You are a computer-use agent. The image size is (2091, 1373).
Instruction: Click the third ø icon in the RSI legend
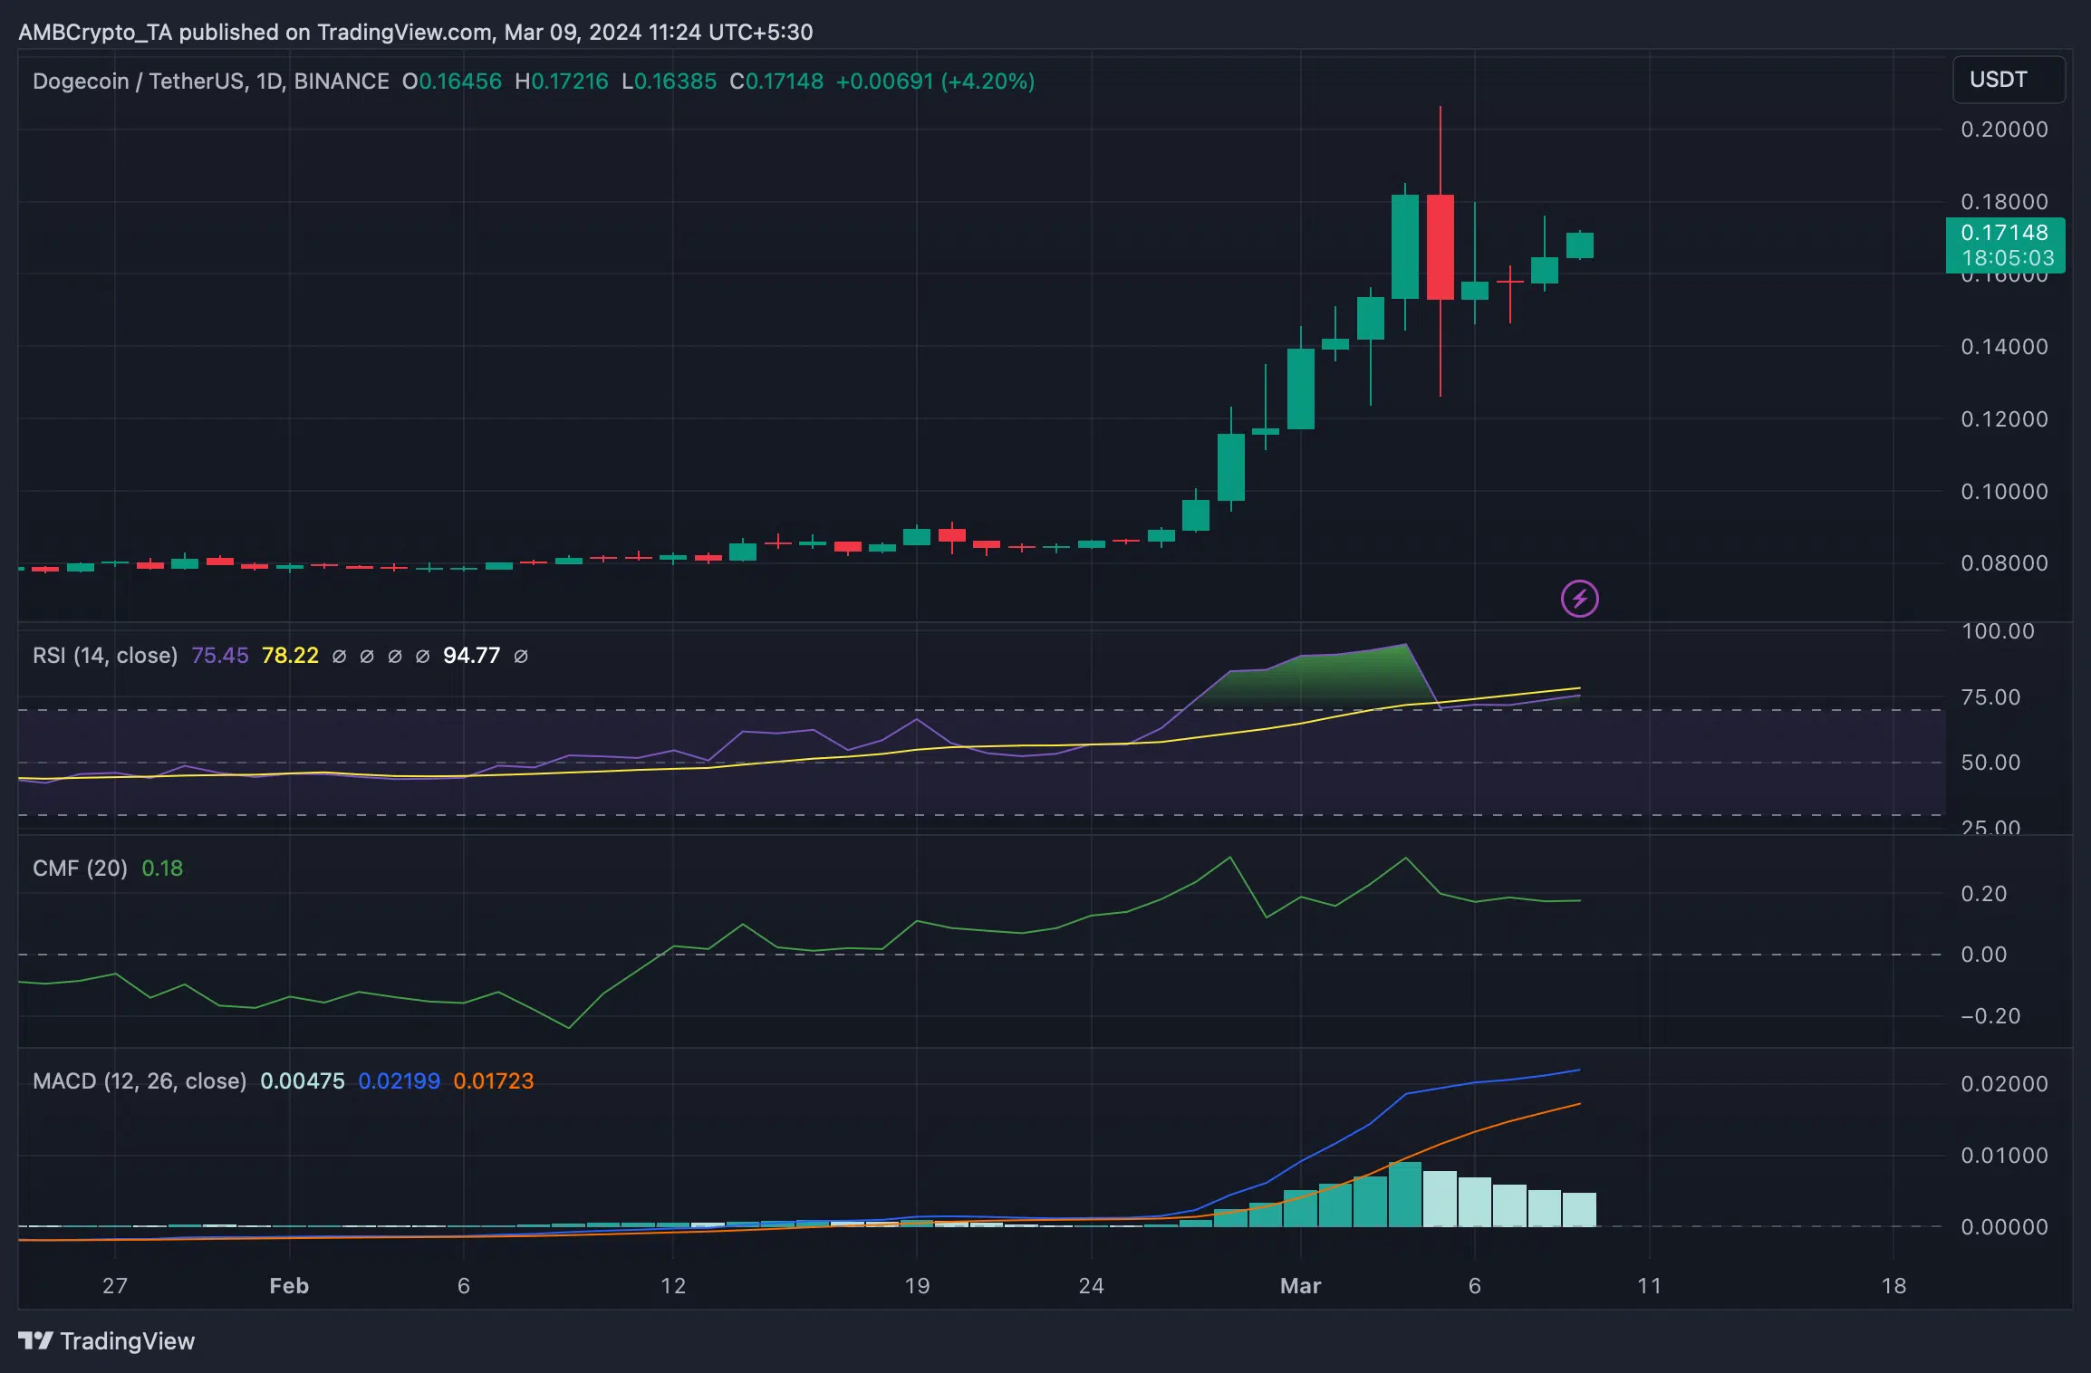pyautogui.click(x=394, y=655)
